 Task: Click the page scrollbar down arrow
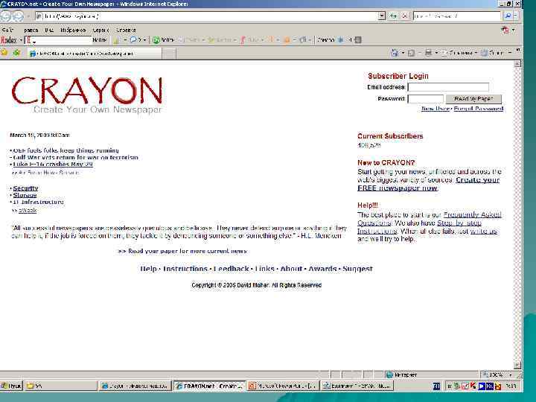point(518,366)
